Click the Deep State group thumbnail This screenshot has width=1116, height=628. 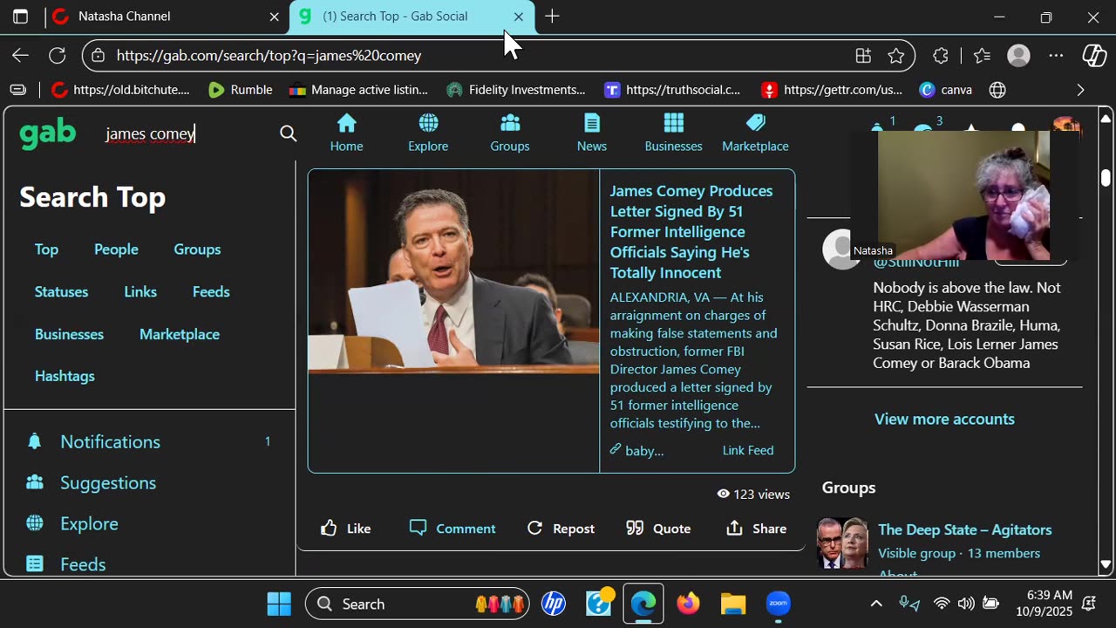click(x=842, y=543)
